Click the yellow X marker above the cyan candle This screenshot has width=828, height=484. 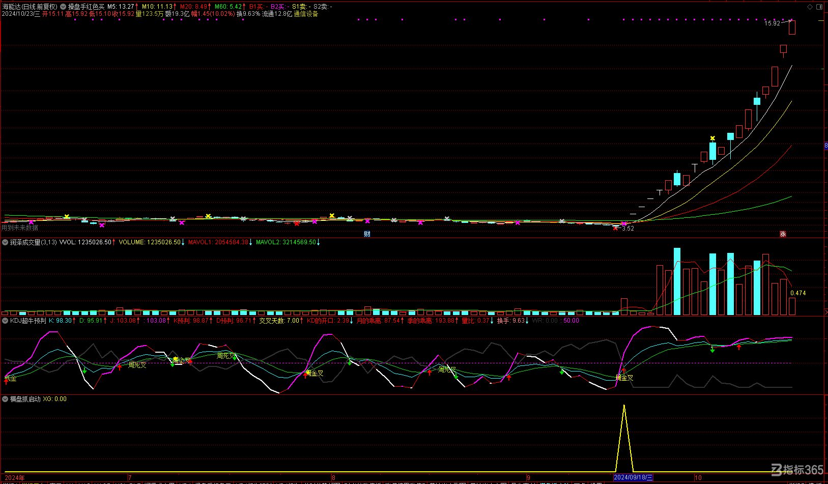(712, 138)
